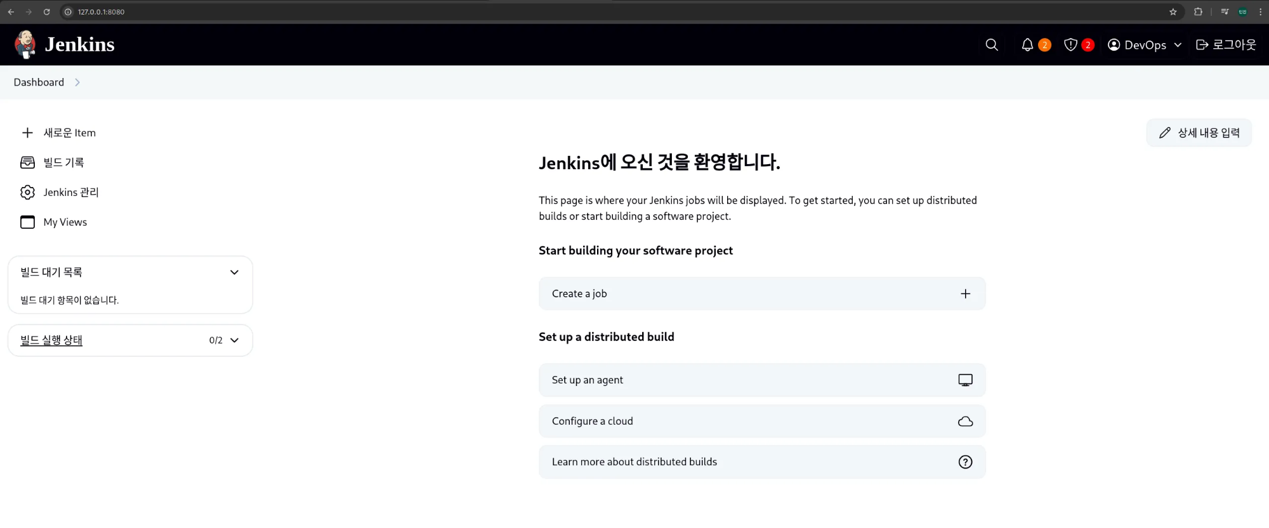This screenshot has height=528, width=1269.
Task: Click the logout arrow icon
Action: pyautogui.click(x=1202, y=44)
